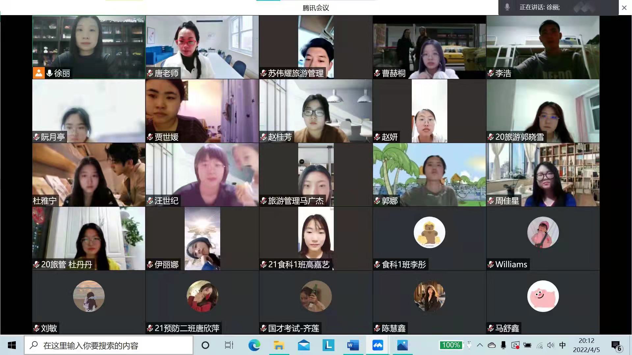This screenshot has height=355, width=632.
Task: Click the name label 刘敏
Action: 49,328
